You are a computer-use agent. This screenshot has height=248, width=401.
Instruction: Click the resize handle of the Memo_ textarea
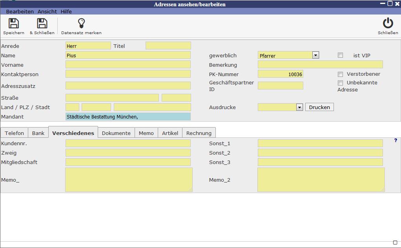click(190, 190)
